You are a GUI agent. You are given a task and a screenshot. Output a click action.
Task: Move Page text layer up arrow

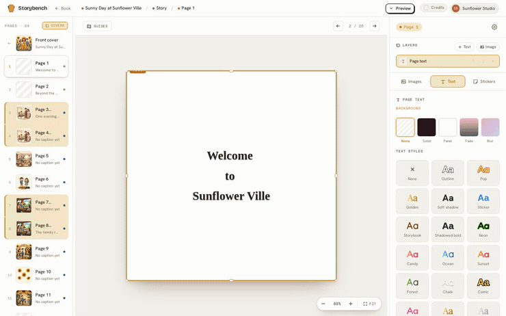tap(473, 62)
